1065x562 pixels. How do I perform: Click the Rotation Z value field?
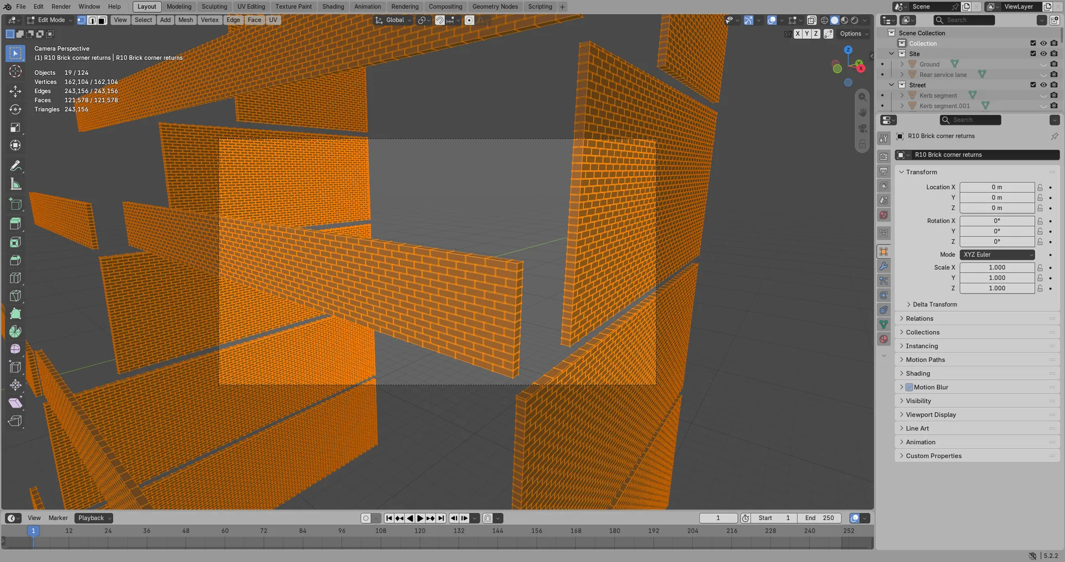coord(997,242)
